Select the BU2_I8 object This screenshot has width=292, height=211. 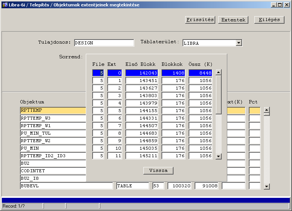coord(53,178)
